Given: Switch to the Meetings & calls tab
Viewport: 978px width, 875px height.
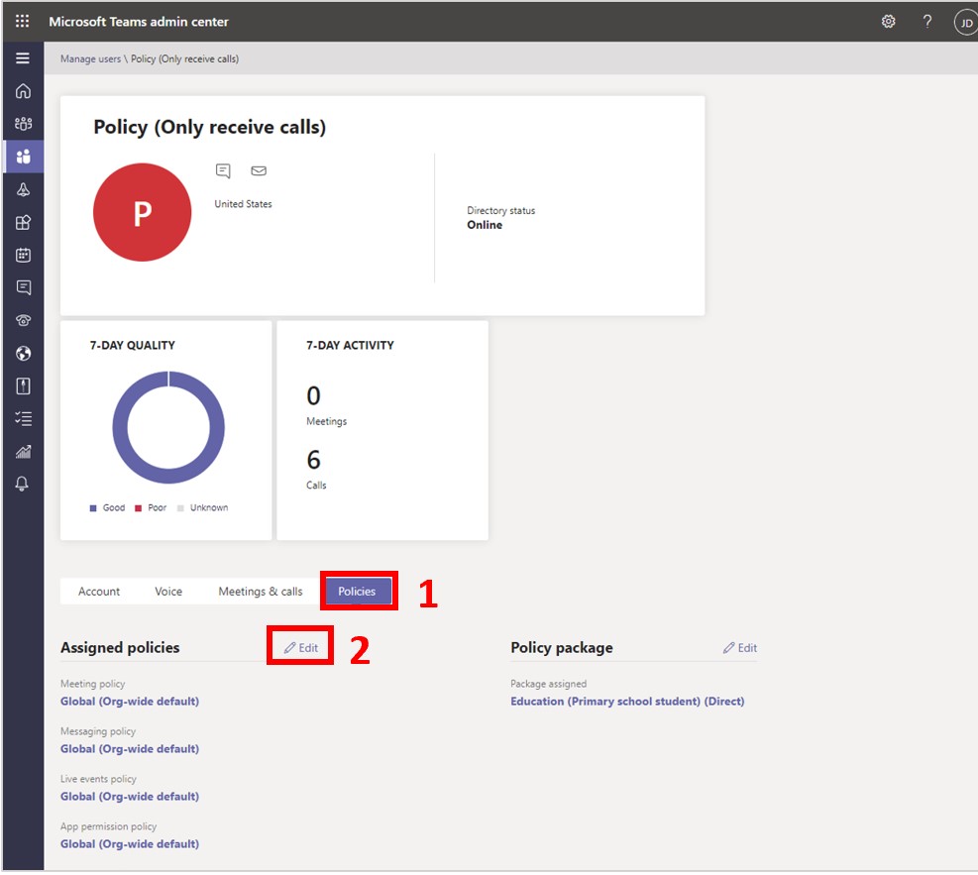Looking at the screenshot, I should (x=260, y=591).
